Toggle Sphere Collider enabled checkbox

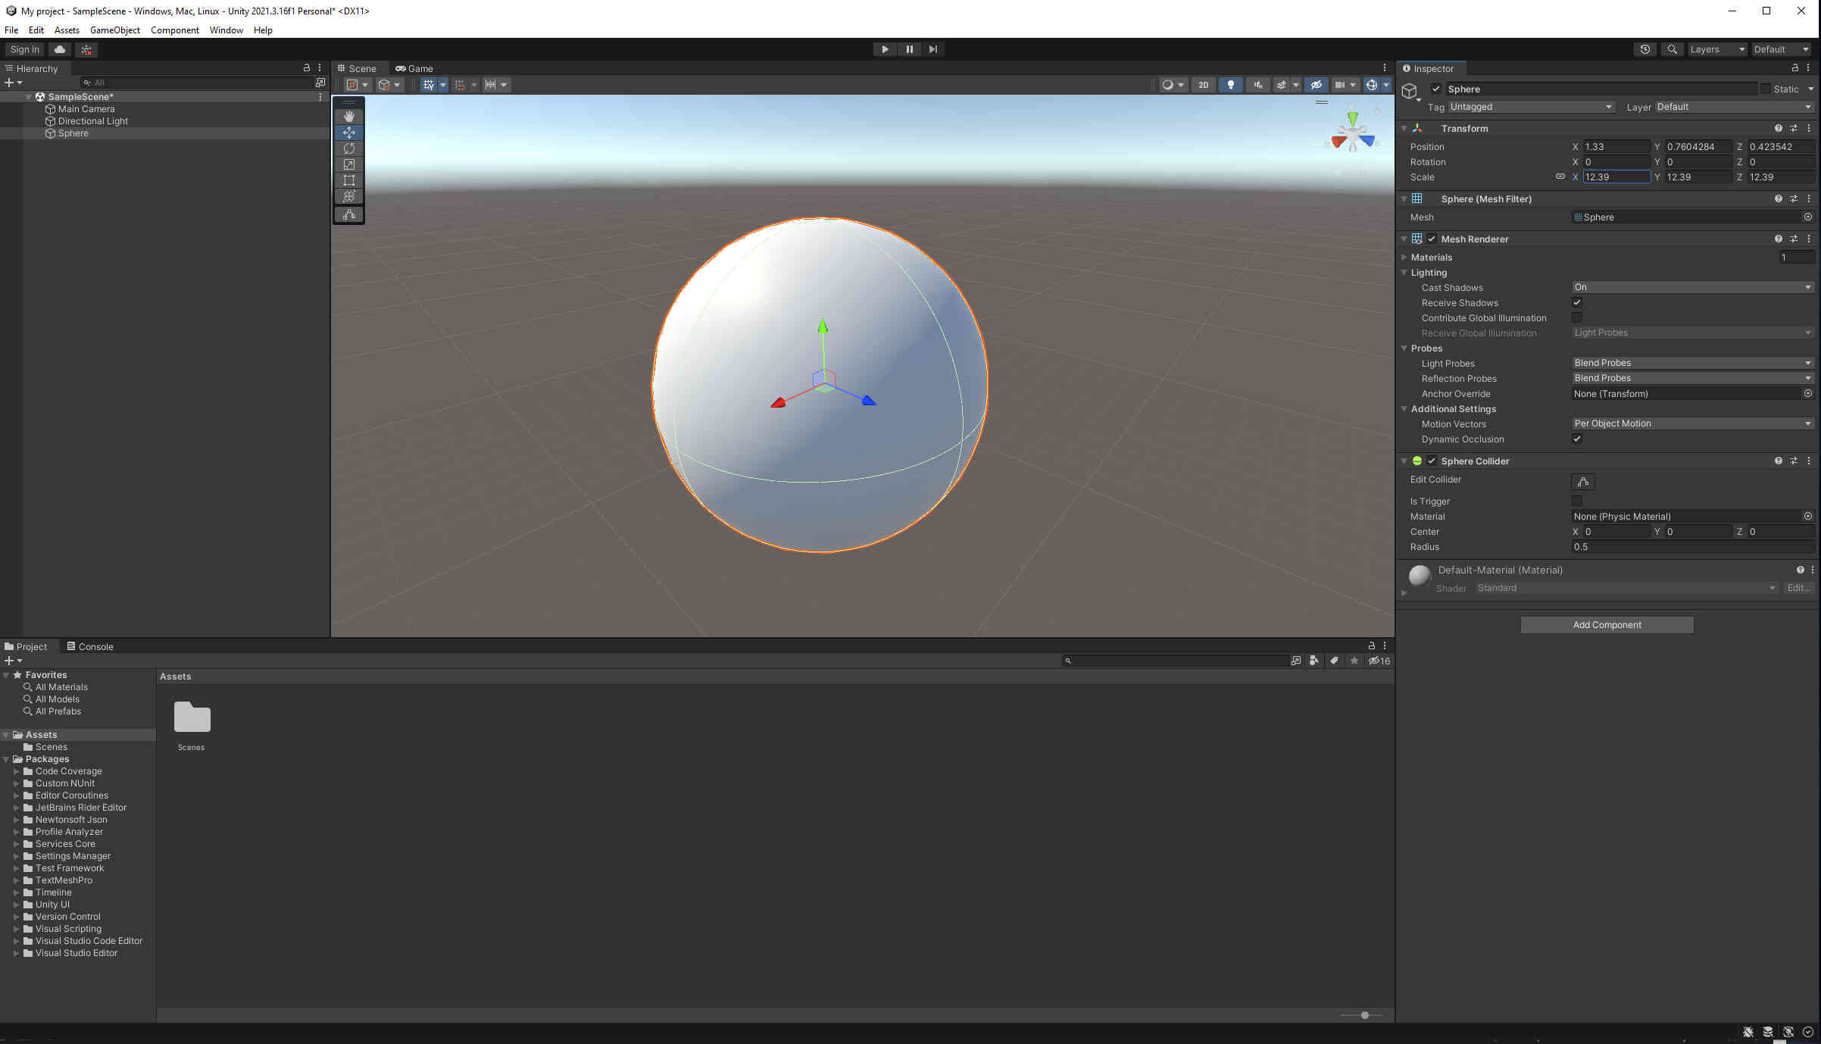(1432, 461)
